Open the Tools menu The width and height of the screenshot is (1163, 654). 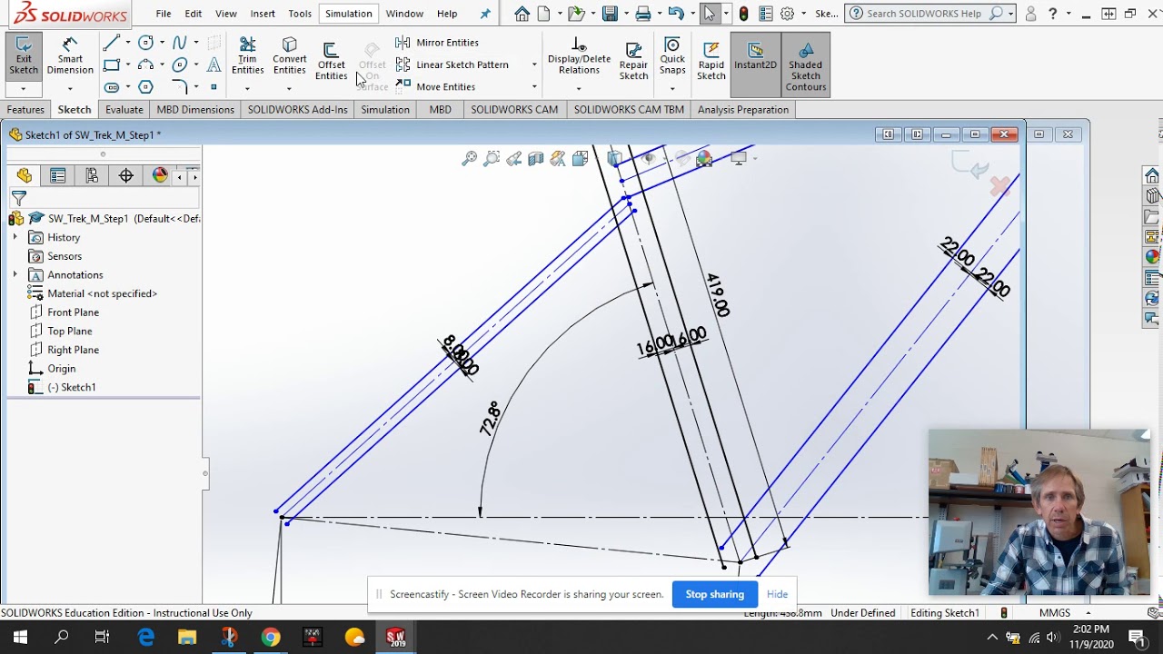300,14
